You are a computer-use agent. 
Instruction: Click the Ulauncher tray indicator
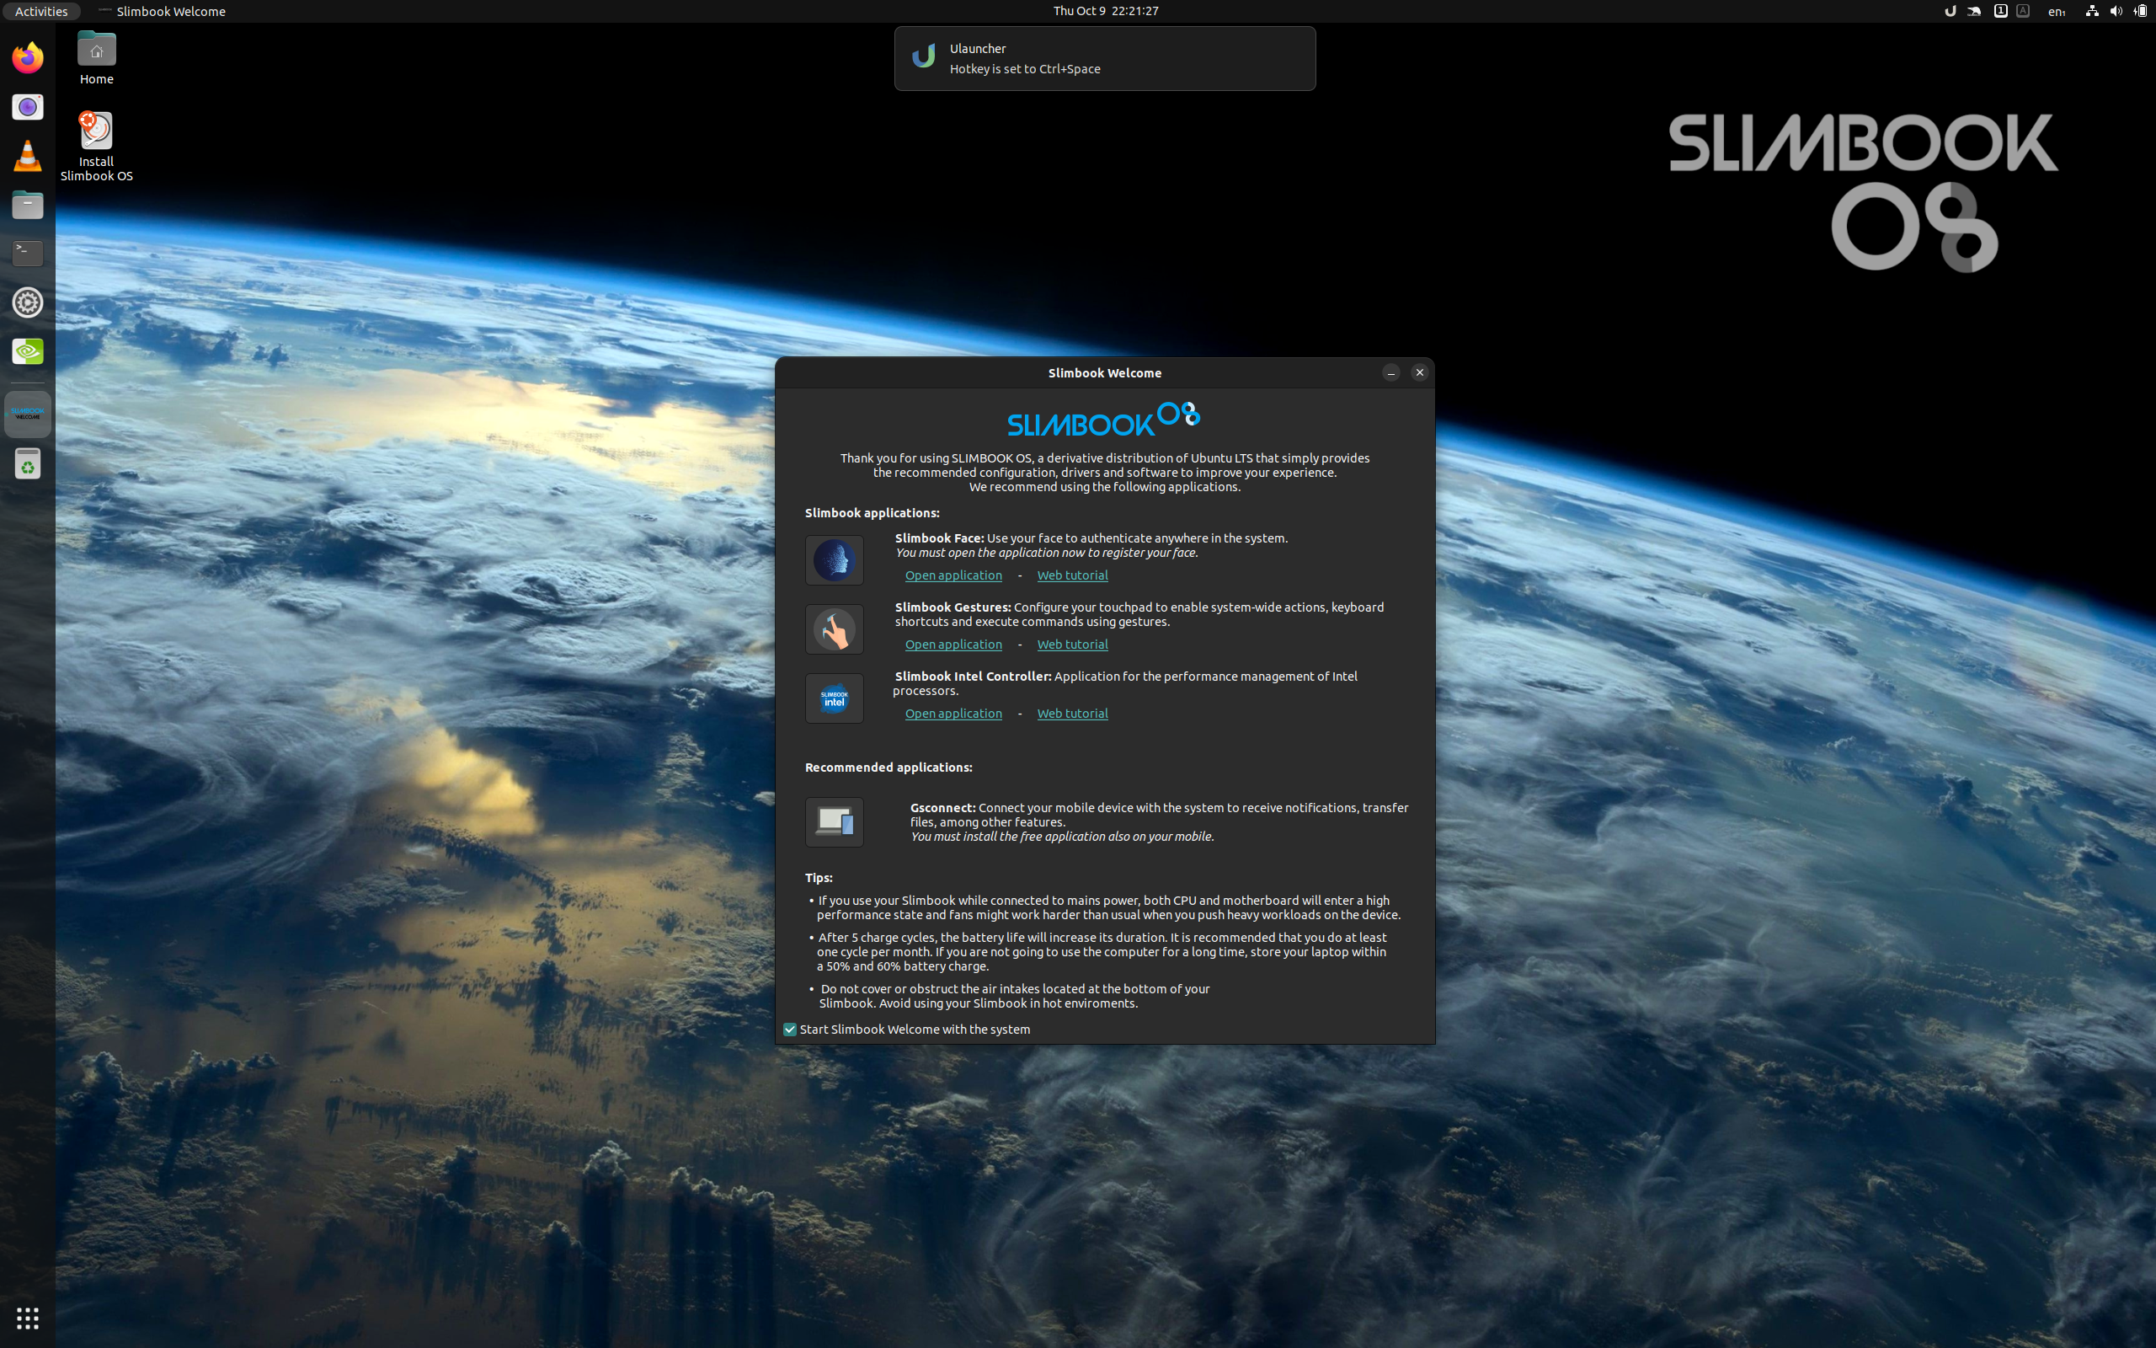coord(1950,12)
